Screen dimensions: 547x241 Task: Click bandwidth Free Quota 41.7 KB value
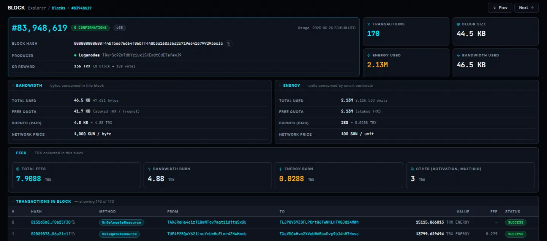82,111
